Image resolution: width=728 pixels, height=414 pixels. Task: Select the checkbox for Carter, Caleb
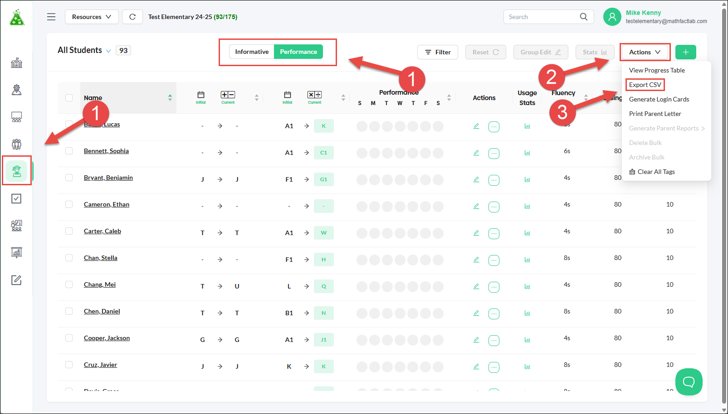pyautogui.click(x=69, y=231)
